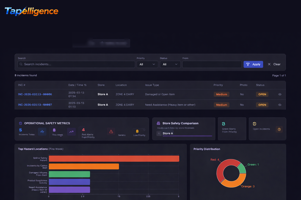Open incident INC-2026-03113-00006 link
Image resolution: width=301 pixels, height=200 pixels.
coord(35,94)
